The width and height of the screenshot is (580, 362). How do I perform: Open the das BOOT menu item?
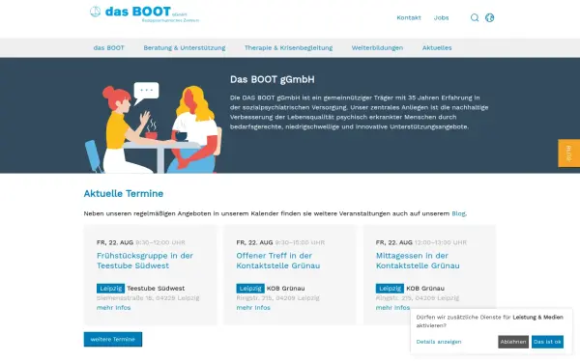[x=108, y=47]
